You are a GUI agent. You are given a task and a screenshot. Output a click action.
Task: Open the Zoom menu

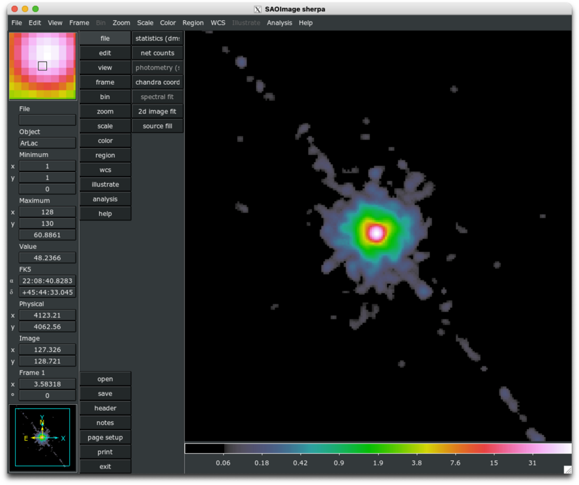tap(121, 23)
